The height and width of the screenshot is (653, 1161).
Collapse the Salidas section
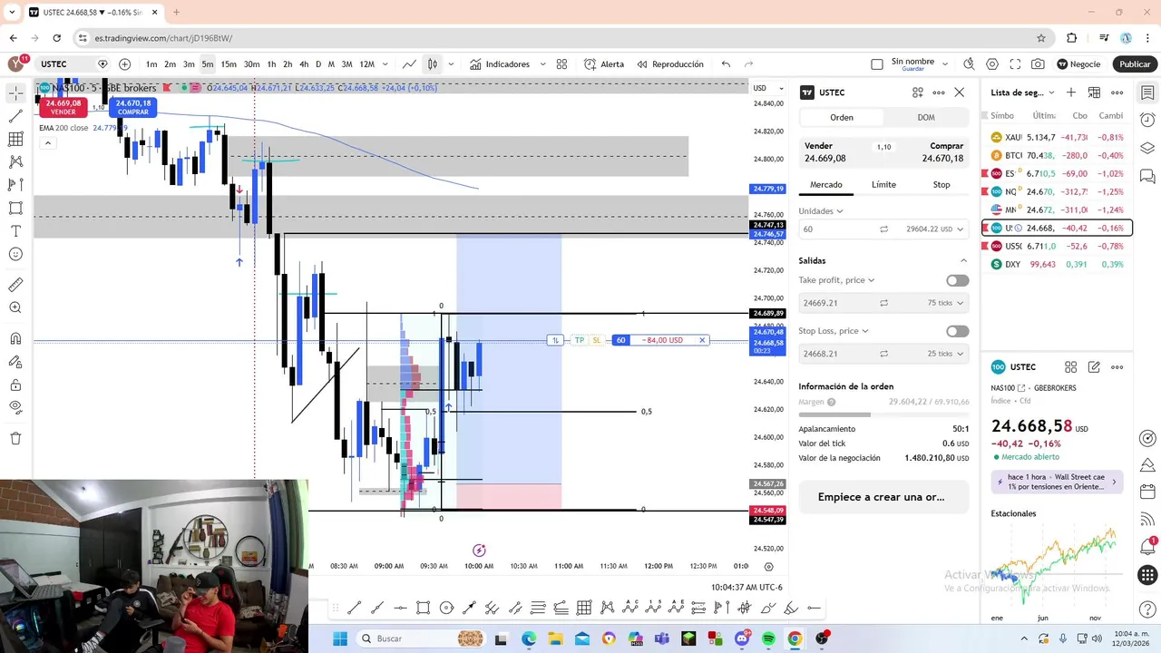coord(963,261)
